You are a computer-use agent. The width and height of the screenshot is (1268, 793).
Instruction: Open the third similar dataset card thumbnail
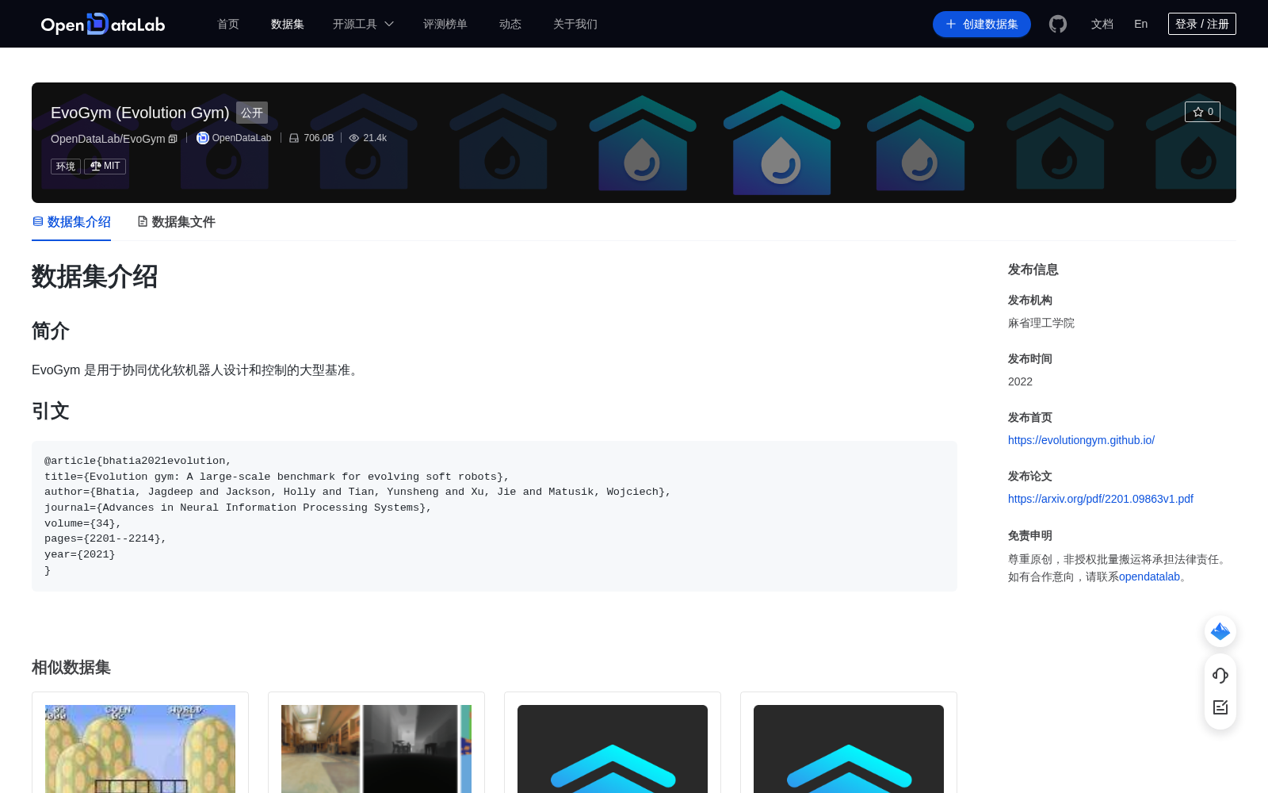[613, 749]
